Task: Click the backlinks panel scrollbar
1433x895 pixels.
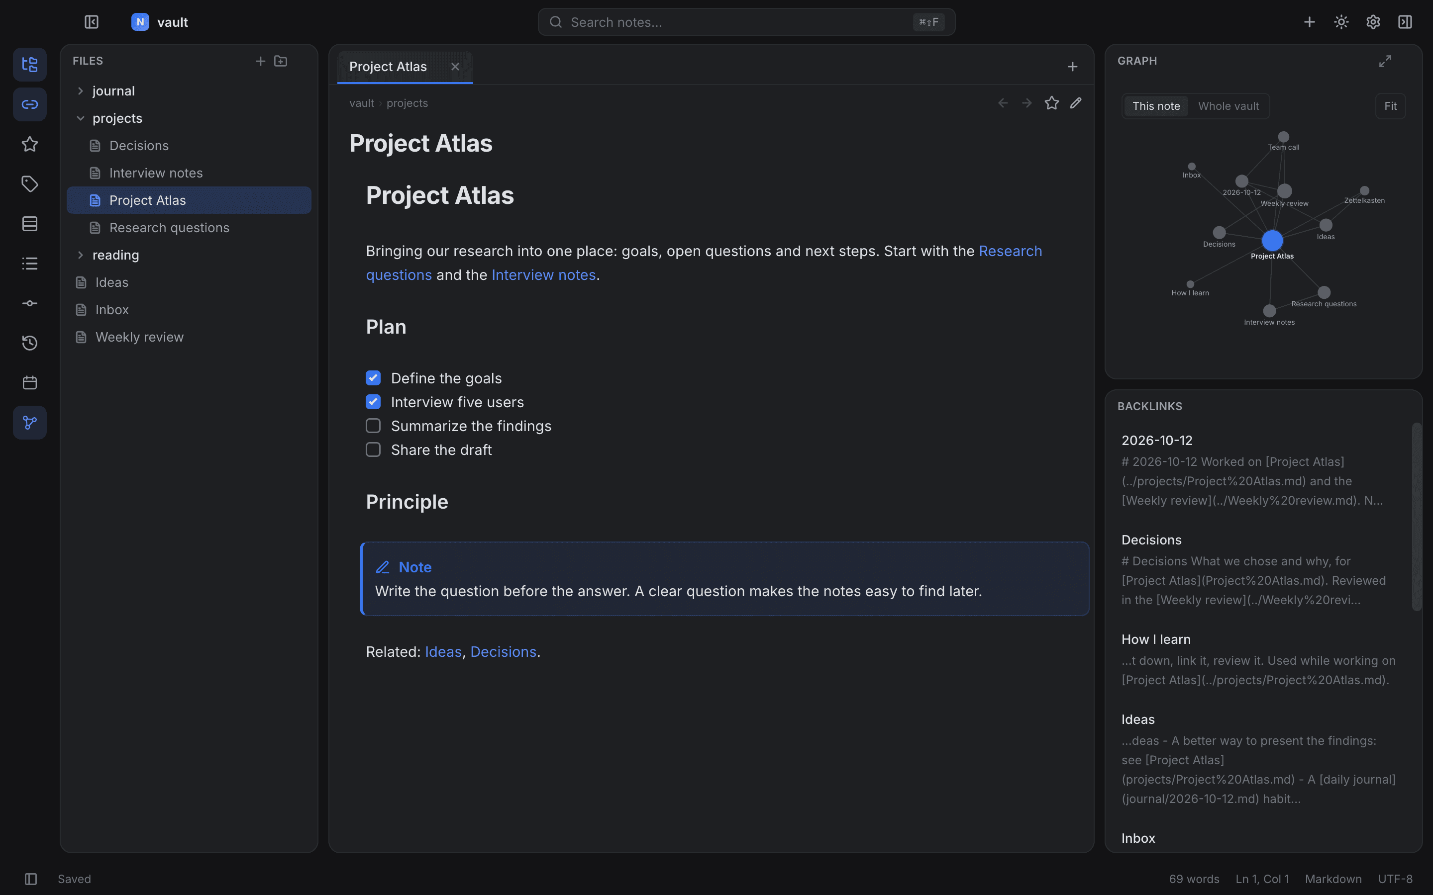Action: (1417, 517)
